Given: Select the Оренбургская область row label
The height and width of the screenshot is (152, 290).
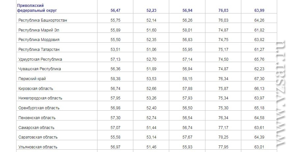Looking at the screenshot, I should 39,108.
